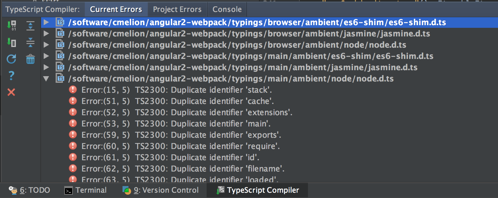Collapse the main node.d.ts node

point(46,79)
